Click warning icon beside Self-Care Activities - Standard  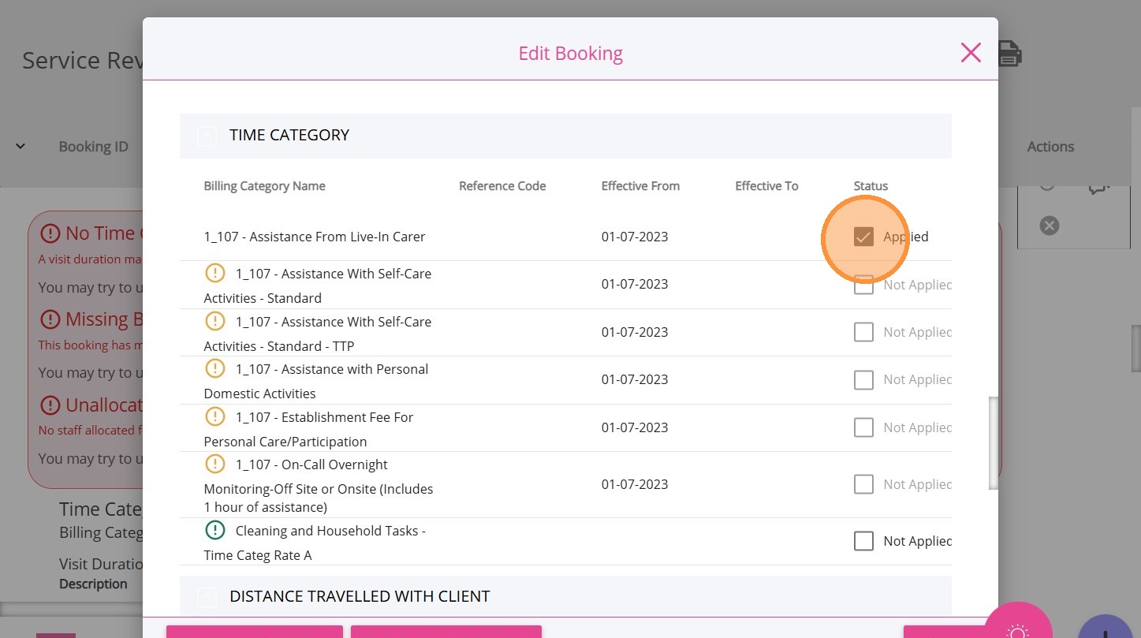point(215,274)
